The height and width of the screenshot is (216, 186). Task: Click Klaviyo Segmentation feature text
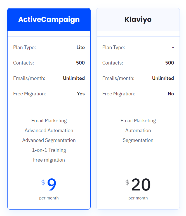138,140
